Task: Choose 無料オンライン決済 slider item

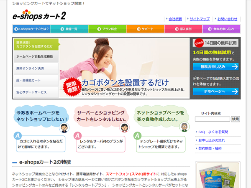Action: click(36, 69)
